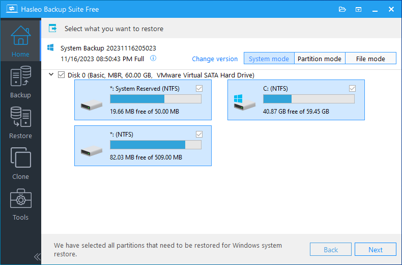Collapse the sidebar with double chevron
The width and height of the screenshot is (402, 265).
37,256
